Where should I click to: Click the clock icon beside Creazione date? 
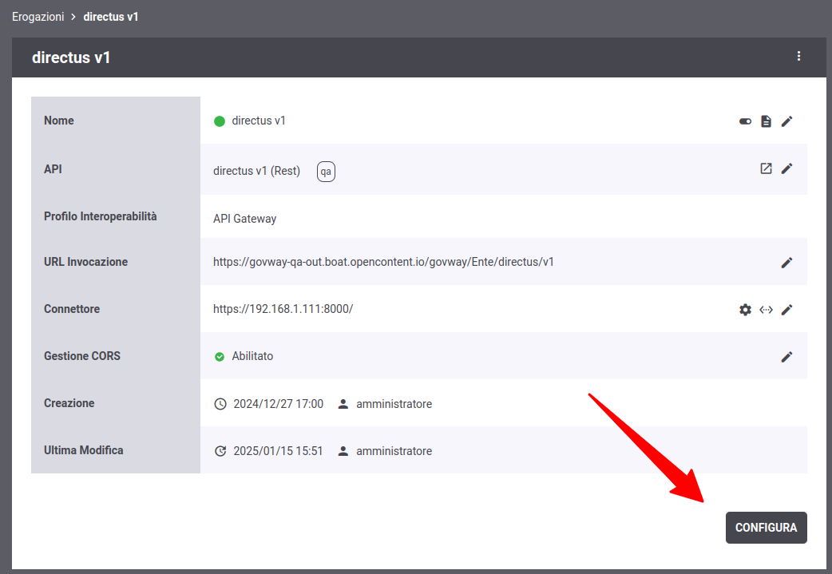[221, 404]
